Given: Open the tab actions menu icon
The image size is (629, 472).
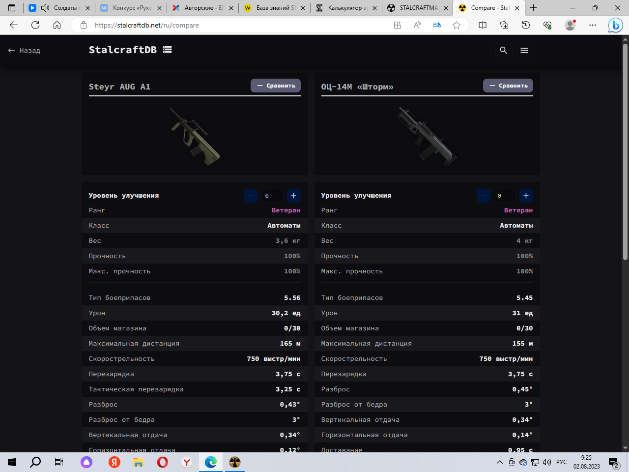Looking at the screenshot, I should [12, 8].
